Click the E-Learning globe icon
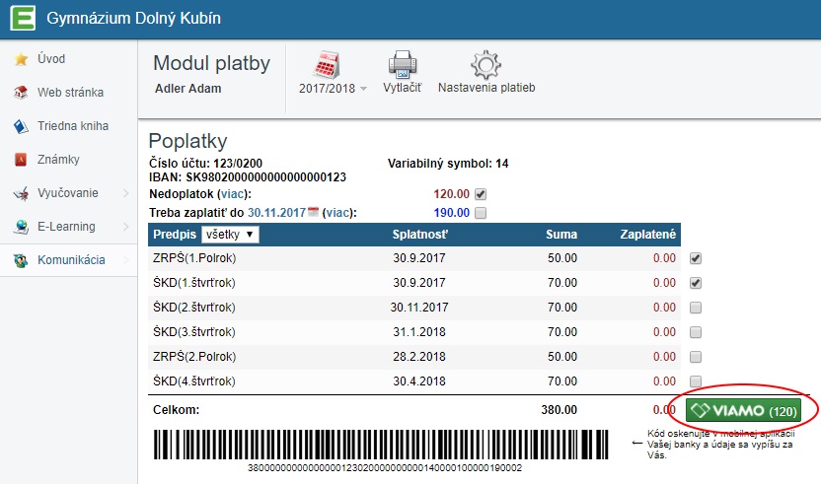The height and width of the screenshot is (484, 821). tap(20, 227)
